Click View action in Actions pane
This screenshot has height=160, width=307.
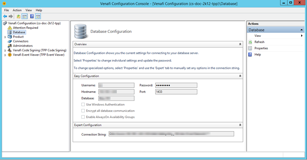(x=258, y=36)
